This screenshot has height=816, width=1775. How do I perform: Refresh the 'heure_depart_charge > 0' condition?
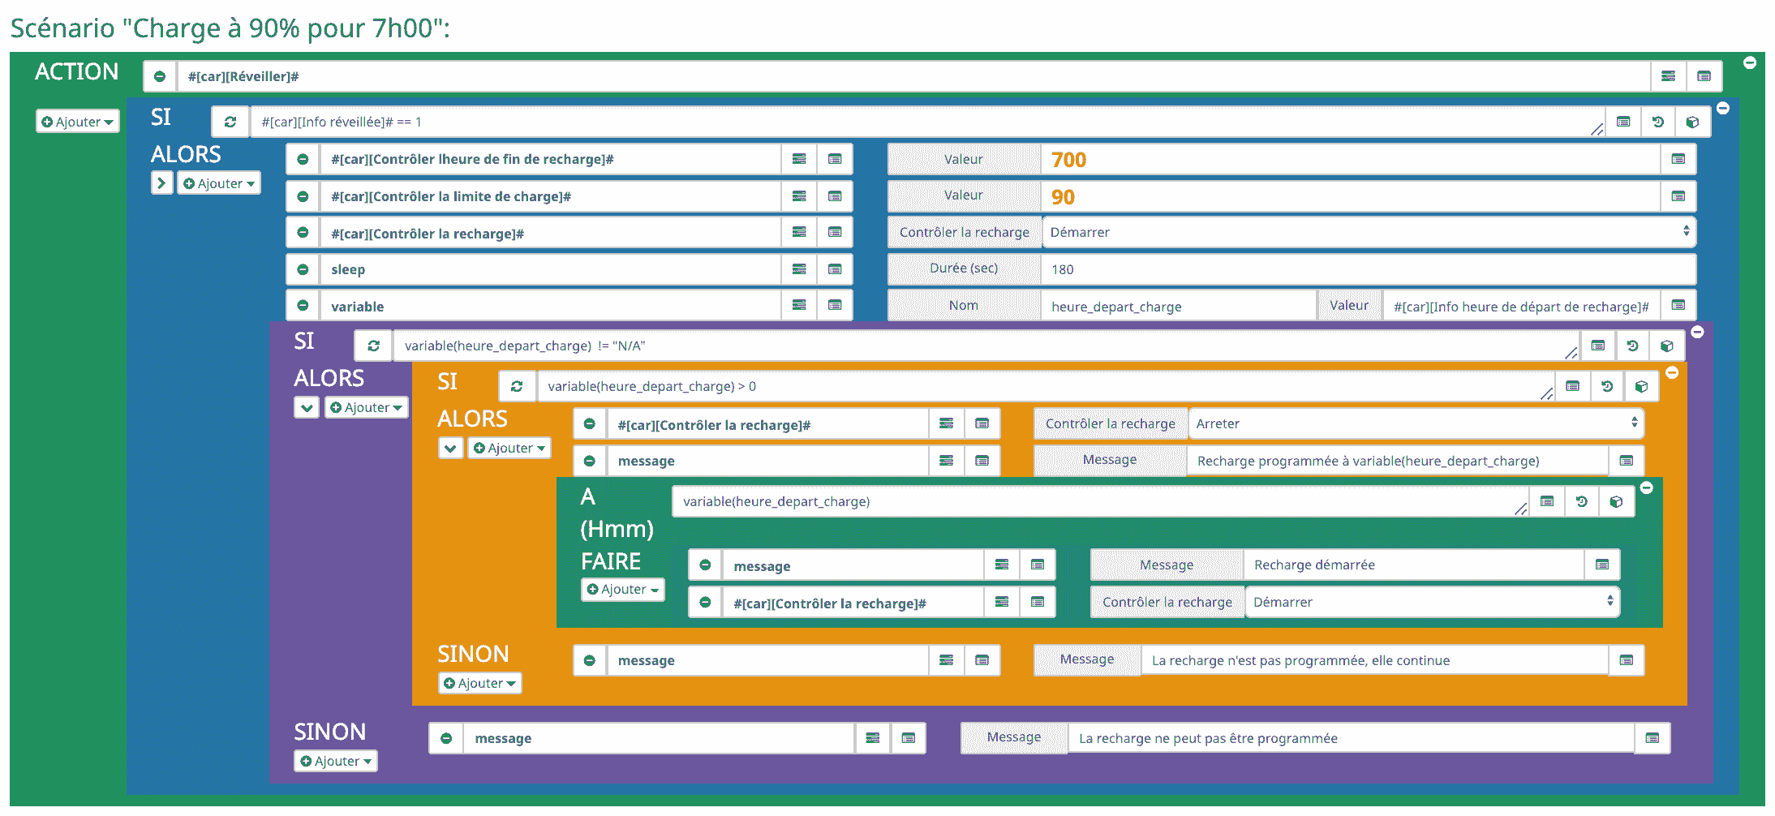point(517,386)
